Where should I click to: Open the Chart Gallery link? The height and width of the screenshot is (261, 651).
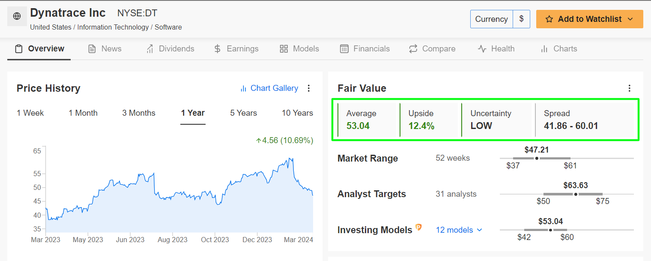274,88
